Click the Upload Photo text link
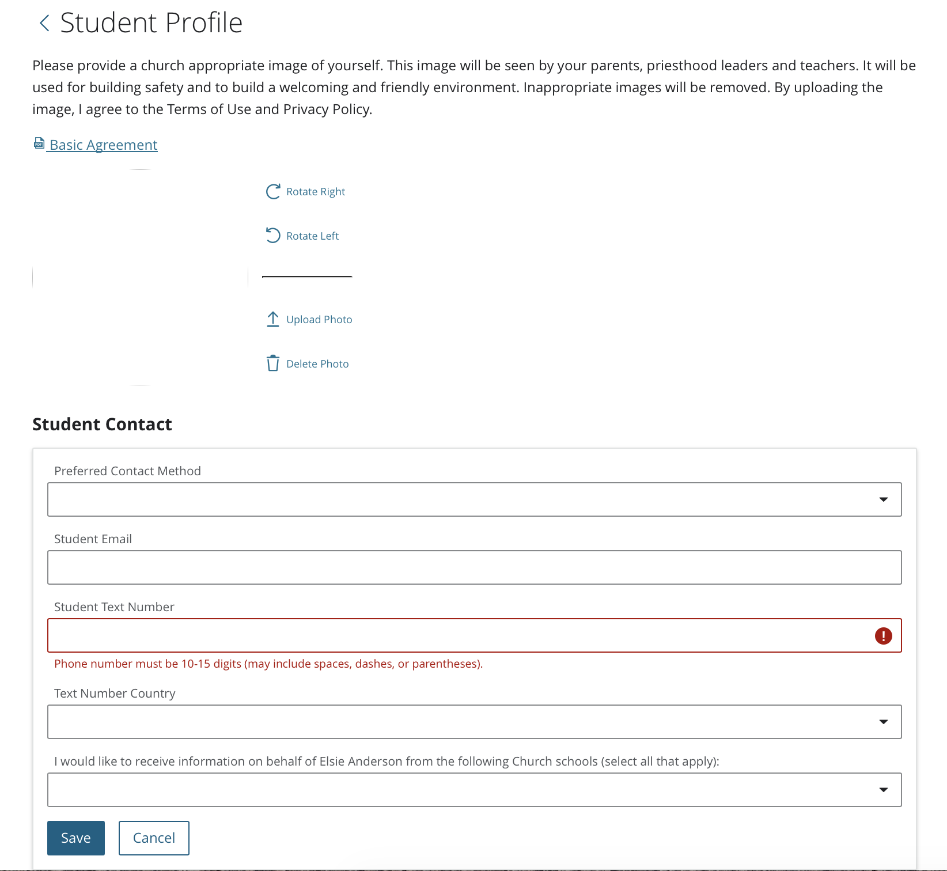Screen dimensions: 947x871 tap(319, 320)
